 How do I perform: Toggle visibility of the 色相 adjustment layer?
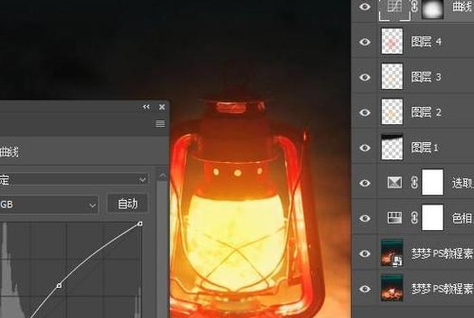365,218
